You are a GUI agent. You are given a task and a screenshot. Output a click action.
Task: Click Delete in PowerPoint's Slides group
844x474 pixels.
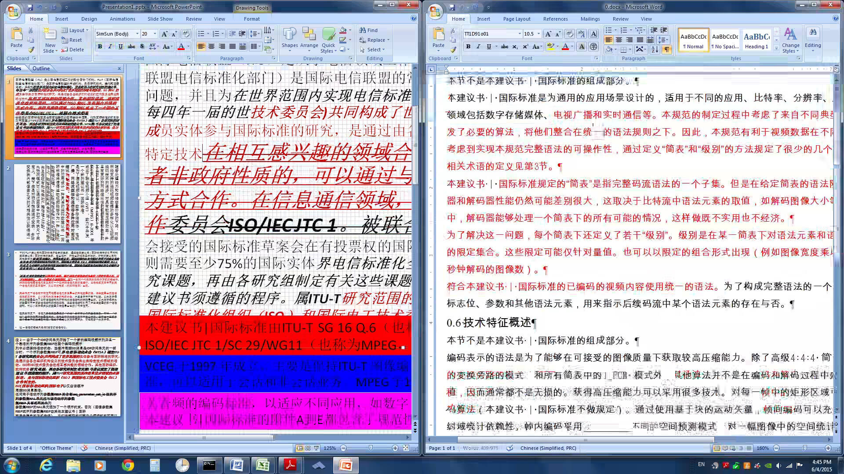click(x=73, y=50)
